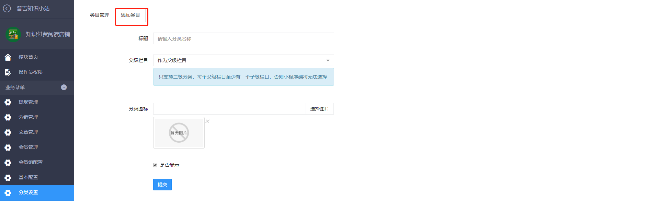658x201 pixels.
Task: Click the 普吉知识小站 title link
Action: (x=33, y=9)
